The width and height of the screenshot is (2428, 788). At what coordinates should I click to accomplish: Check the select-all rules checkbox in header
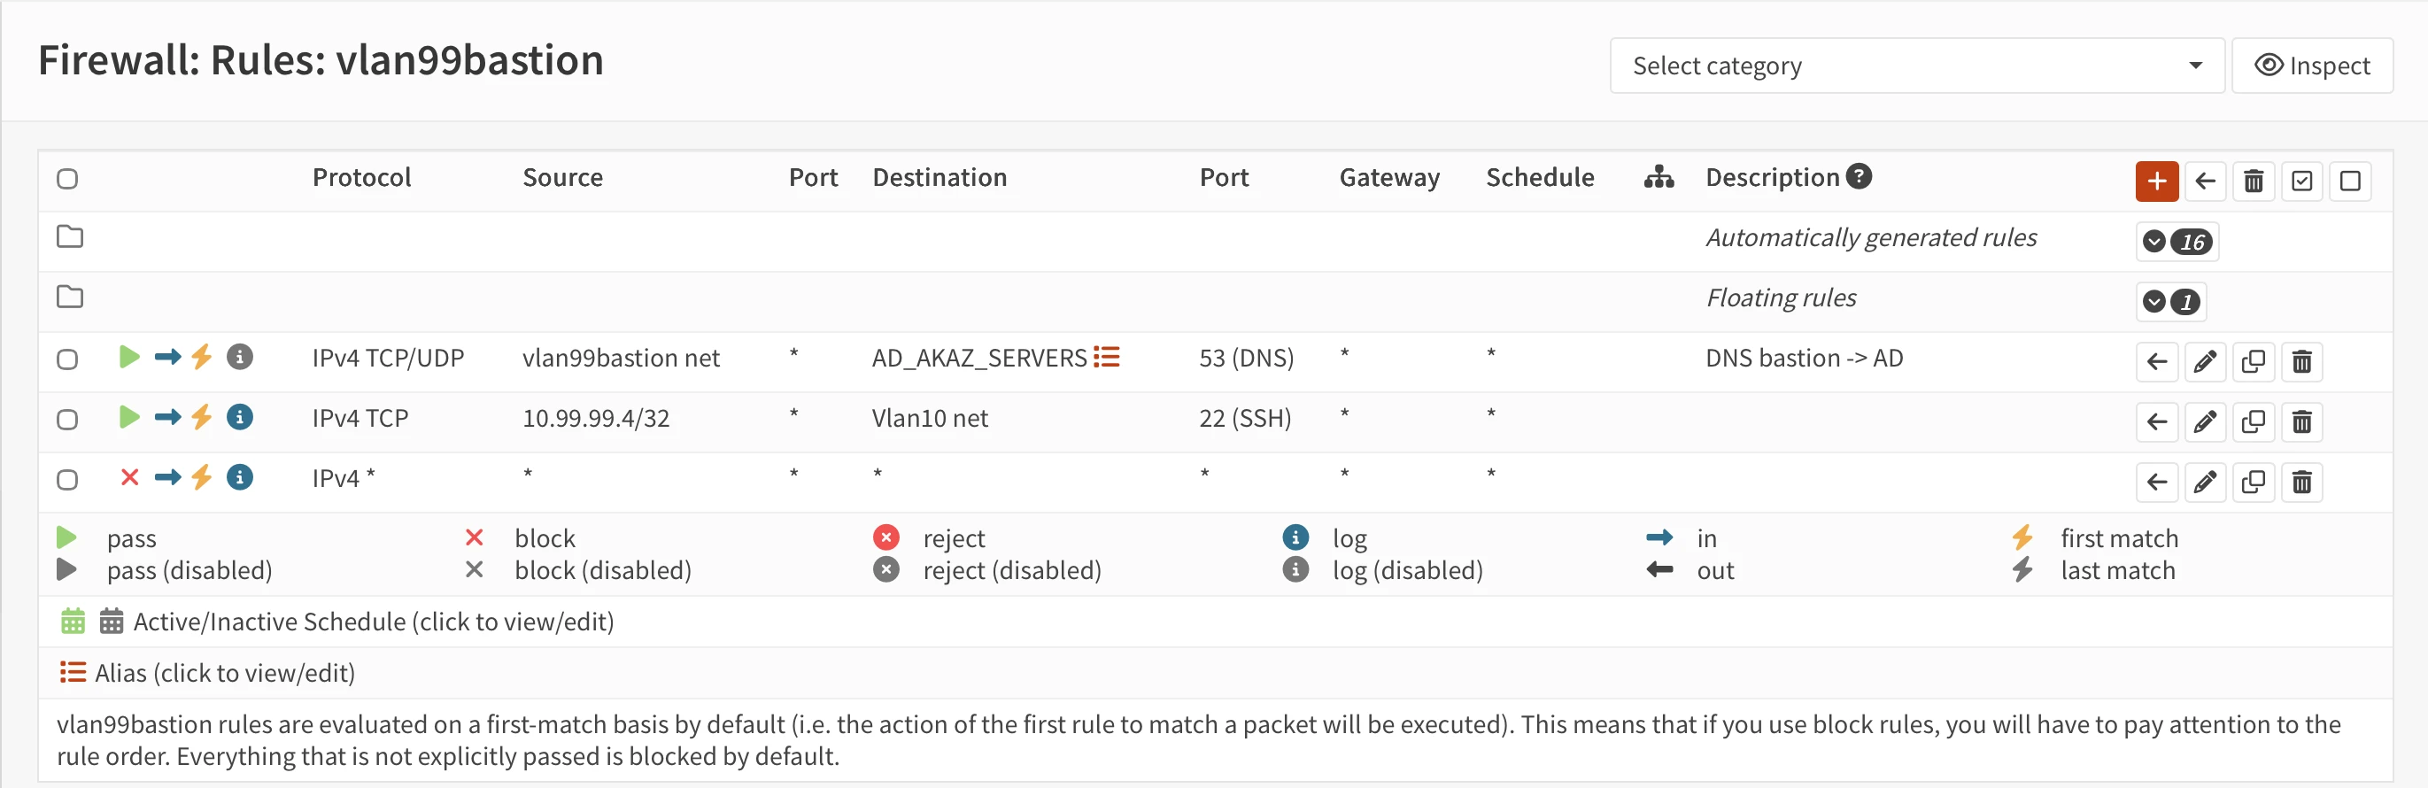(67, 179)
